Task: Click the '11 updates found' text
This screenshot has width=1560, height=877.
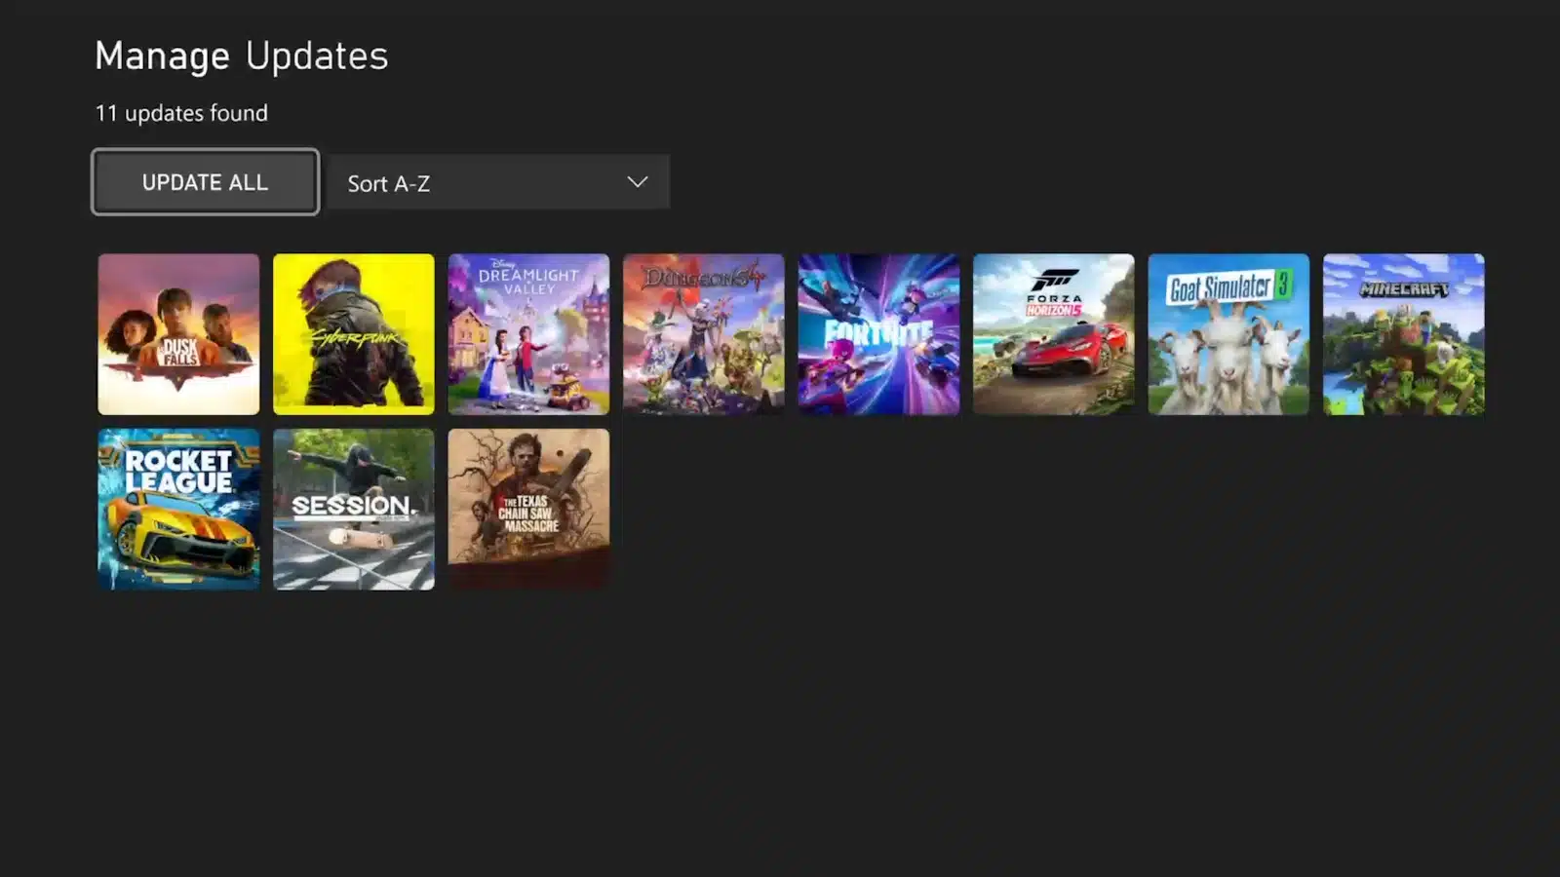Action: [181, 113]
